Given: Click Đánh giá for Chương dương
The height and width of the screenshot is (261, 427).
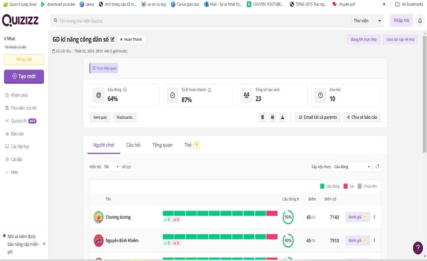Looking at the screenshot, I should (x=358, y=217).
